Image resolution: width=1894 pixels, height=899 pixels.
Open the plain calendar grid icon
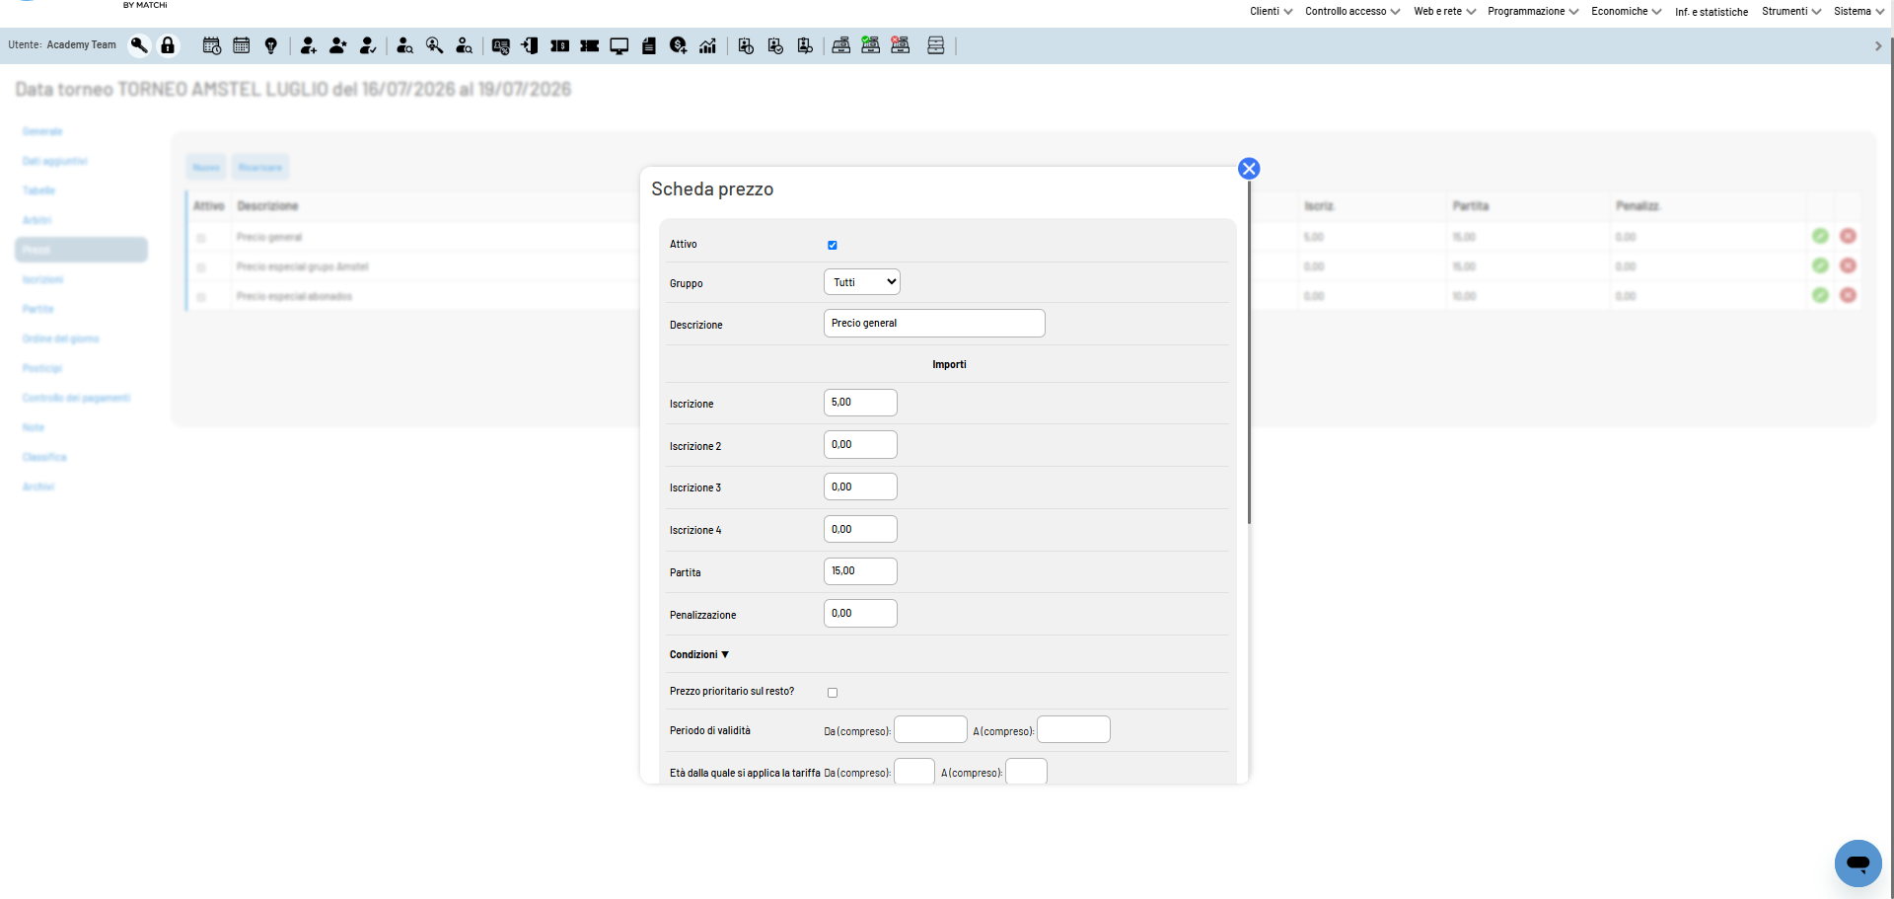242,45
